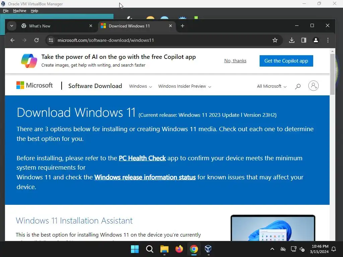Screen dimensions: 343x257
Task: Open a new Chrome tab
Action: point(183,26)
